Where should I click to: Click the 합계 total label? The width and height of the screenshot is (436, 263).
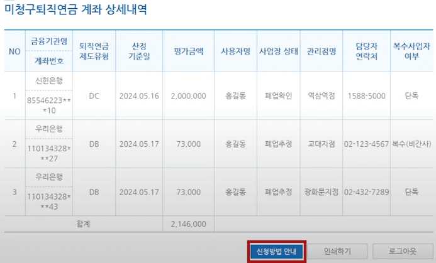point(84,224)
